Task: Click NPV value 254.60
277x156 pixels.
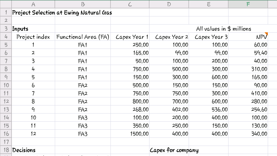Action: click(x=248, y=109)
